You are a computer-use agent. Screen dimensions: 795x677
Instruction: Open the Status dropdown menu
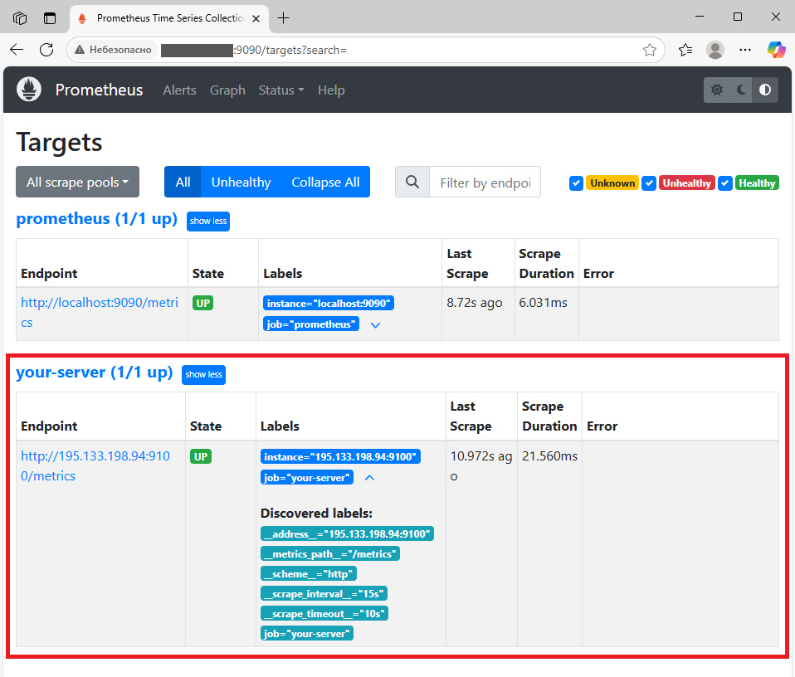click(x=281, y=90)
